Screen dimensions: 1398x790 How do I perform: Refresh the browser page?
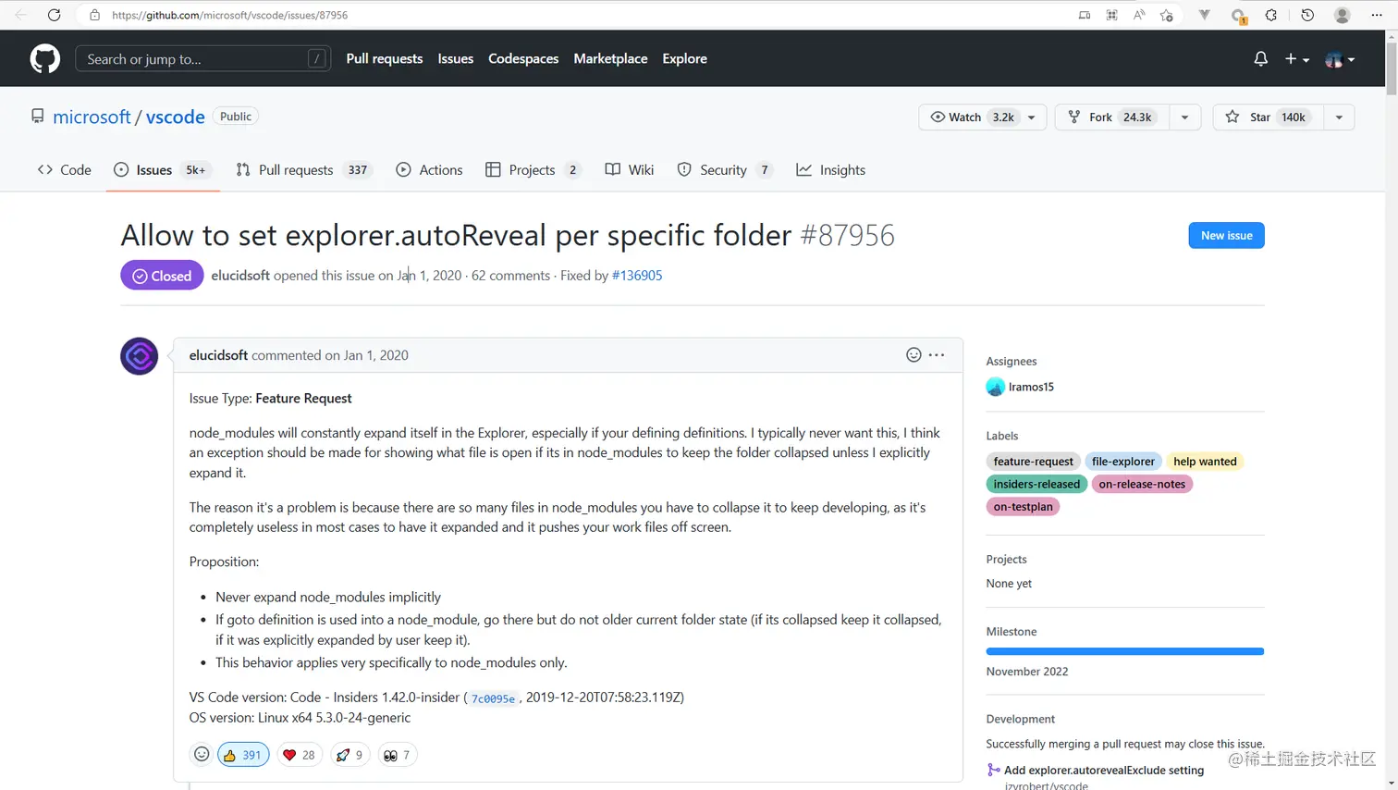55,15
